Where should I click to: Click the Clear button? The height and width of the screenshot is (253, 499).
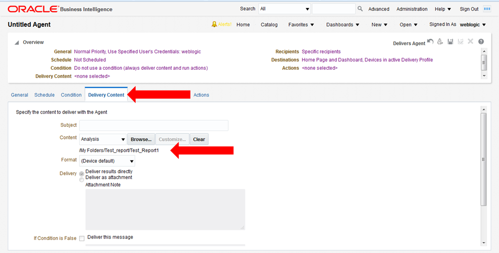point(199,139)
